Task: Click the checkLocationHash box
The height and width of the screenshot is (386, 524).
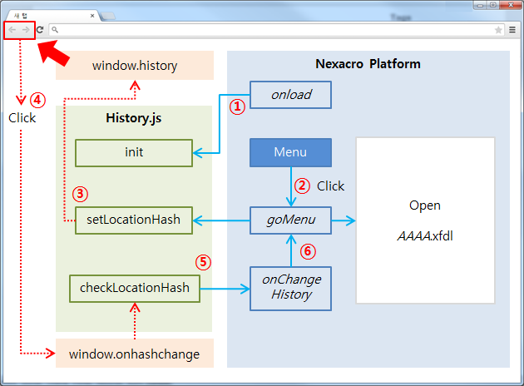Action: pos(134,288)
